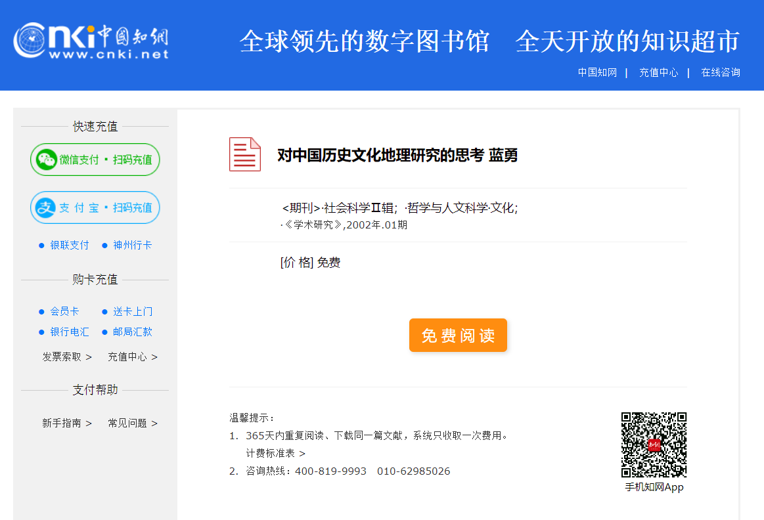Image resolution: width=764 pixels, height=520 pixels.
Task: Choose 会员卡 under card purchase
Action: pyautogui.click(x=64, y=311)
